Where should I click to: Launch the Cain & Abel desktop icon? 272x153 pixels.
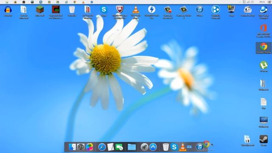pos(56,9)
